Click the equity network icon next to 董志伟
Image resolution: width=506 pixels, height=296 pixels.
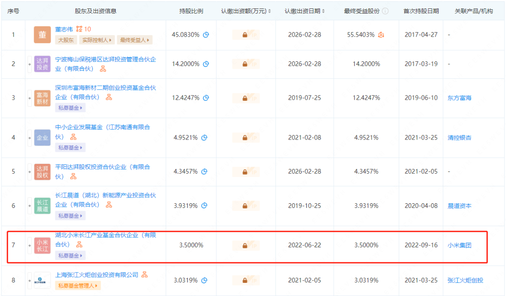click(79, 29)
